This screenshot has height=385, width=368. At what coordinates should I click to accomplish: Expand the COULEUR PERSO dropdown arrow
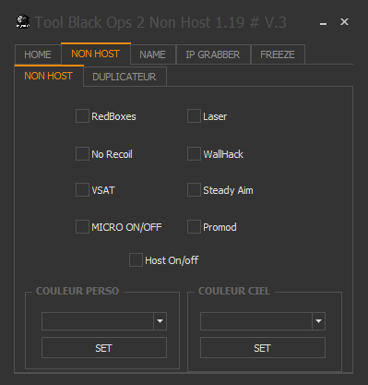[x=160, y=321]
